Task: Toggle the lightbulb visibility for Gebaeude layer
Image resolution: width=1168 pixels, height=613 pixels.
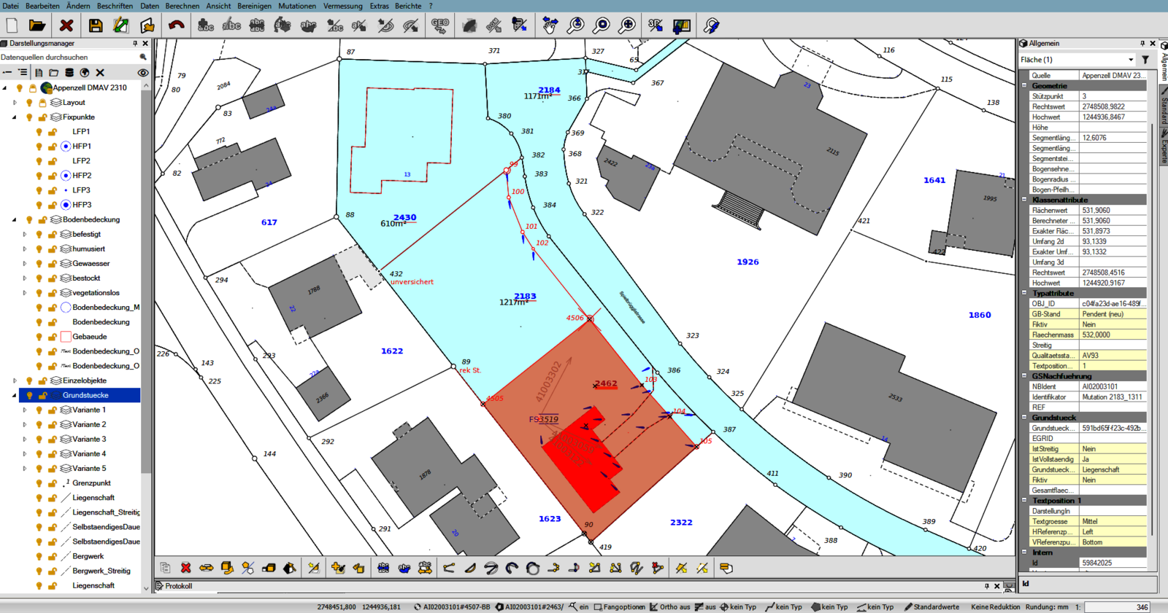Action: (39, 337)
